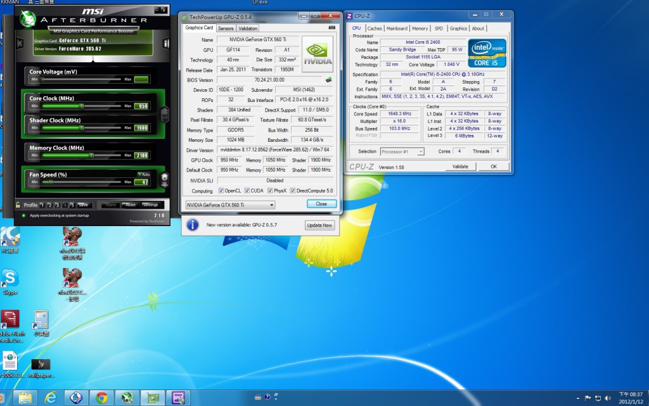Click the GPU-Z screenshot camera icon
649x406 pixels.
(x=331, y=28)
